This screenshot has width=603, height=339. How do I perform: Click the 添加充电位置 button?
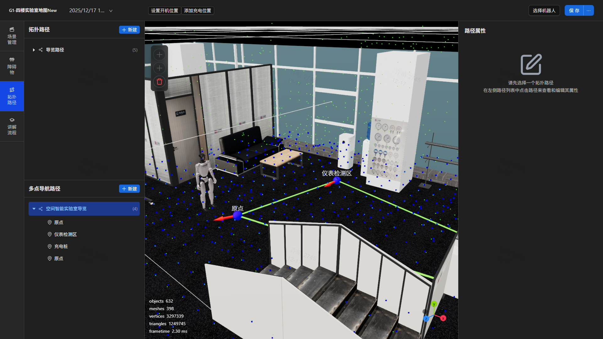pyautogui.click(x=198, y=11)
